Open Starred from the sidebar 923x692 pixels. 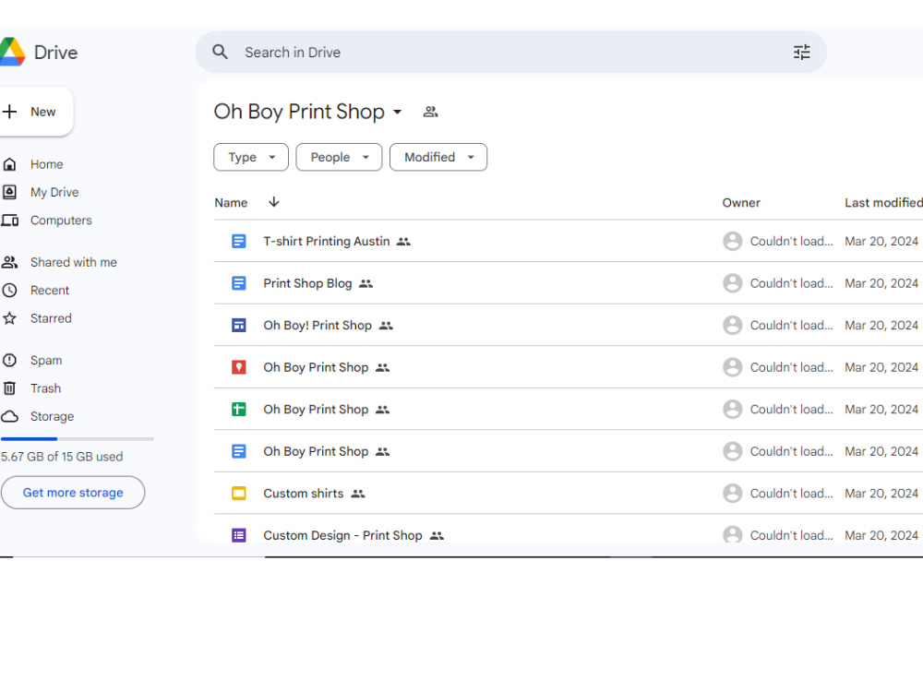51,318
